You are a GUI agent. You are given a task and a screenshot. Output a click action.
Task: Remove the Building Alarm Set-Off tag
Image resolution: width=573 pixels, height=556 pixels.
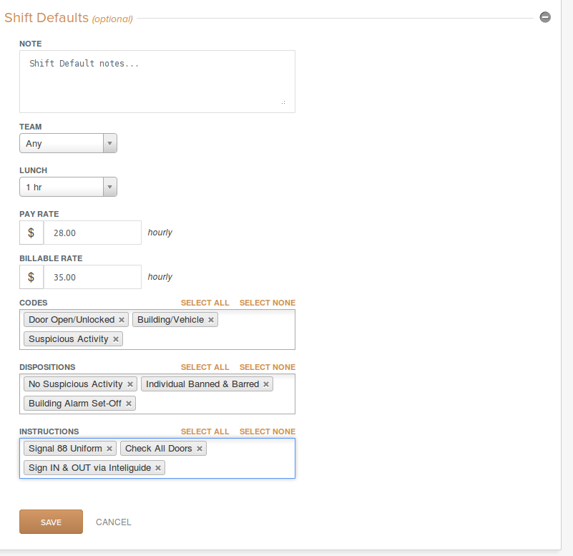tap(129, 404)
